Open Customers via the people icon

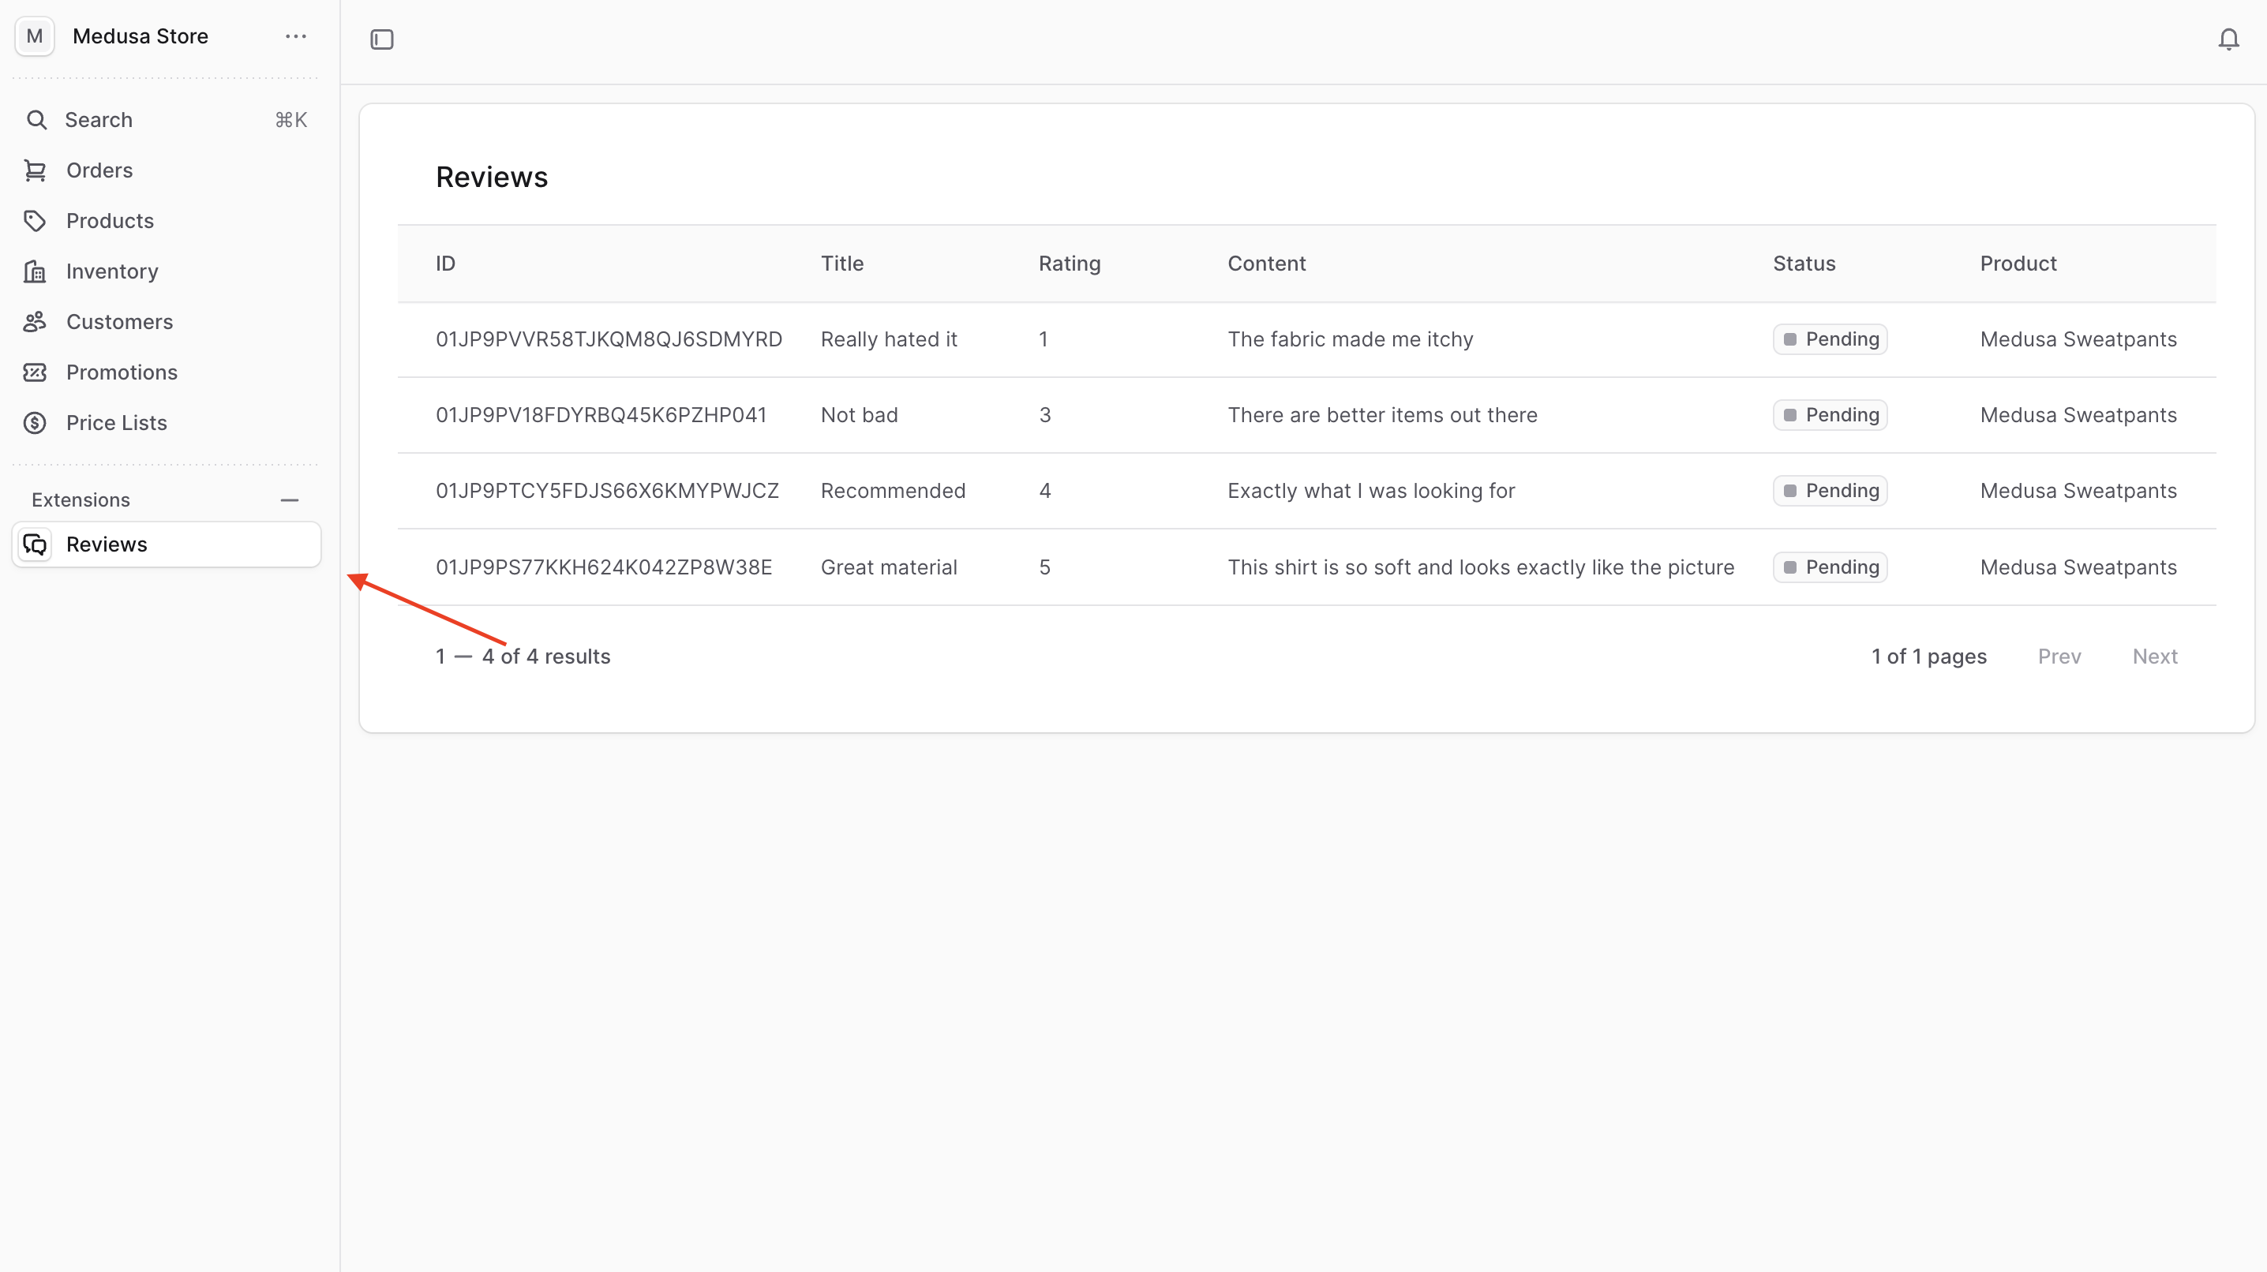(36, 321)
